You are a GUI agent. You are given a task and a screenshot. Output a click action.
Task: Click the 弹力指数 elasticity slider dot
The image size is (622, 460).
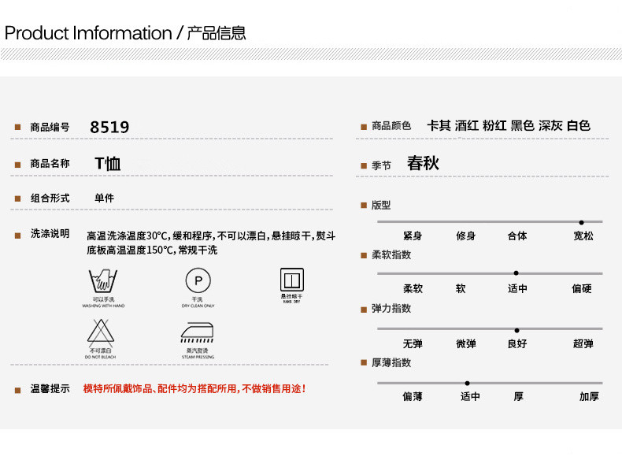coord(516,330)
